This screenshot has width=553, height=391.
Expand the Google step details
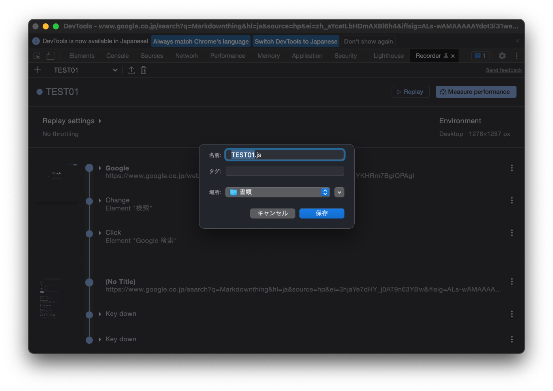coord(100,168)
